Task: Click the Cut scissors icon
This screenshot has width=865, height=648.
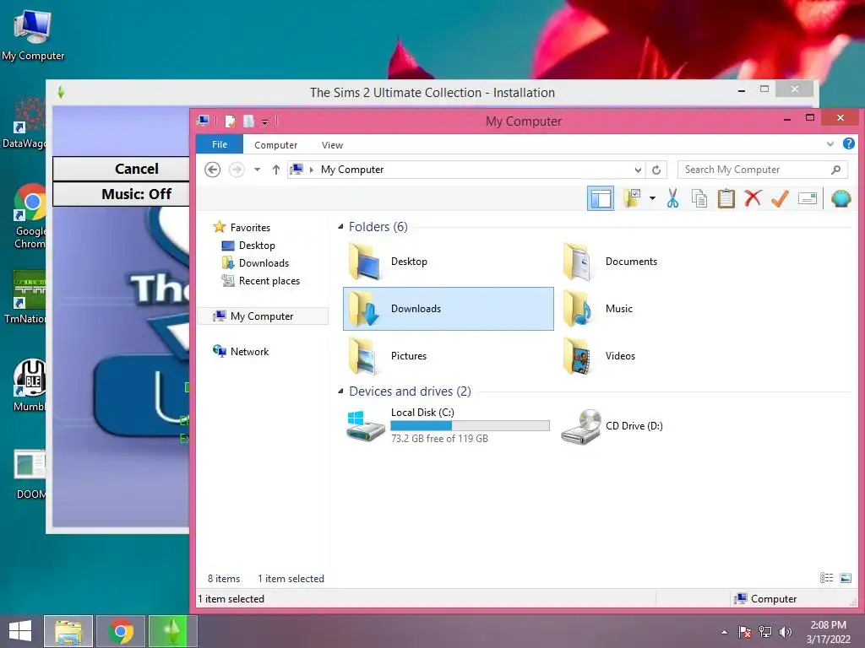Action: point(672,197)
